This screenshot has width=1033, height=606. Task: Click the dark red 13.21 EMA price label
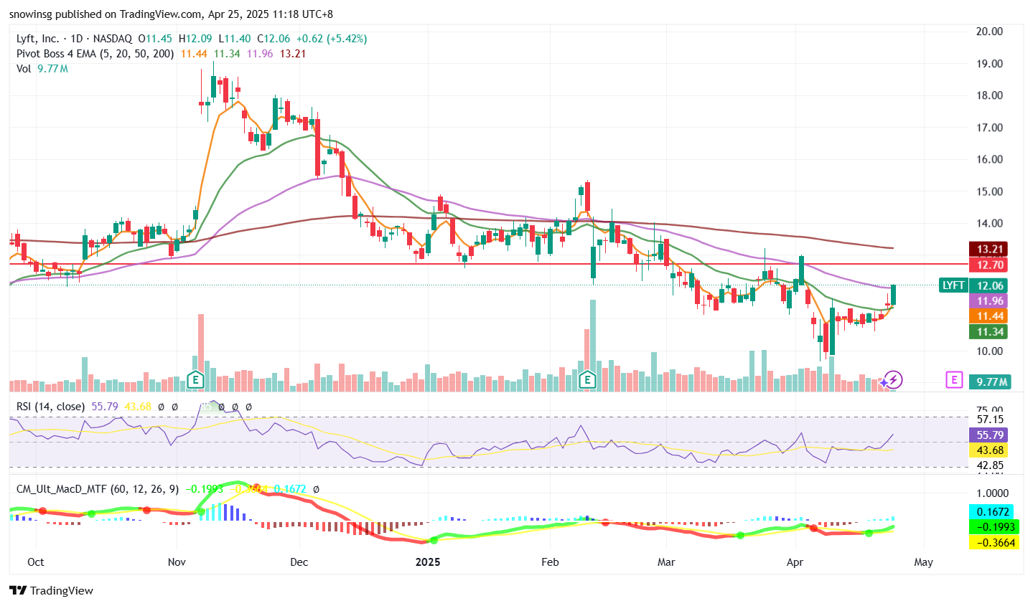point(990,250)
